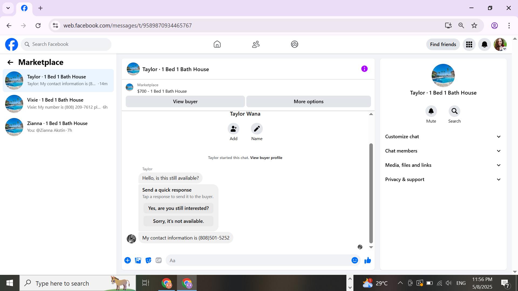Viewport: 518px width, 291px height.
Task: Focus the Search Facebook field
Action: click(x=66, y=44)
